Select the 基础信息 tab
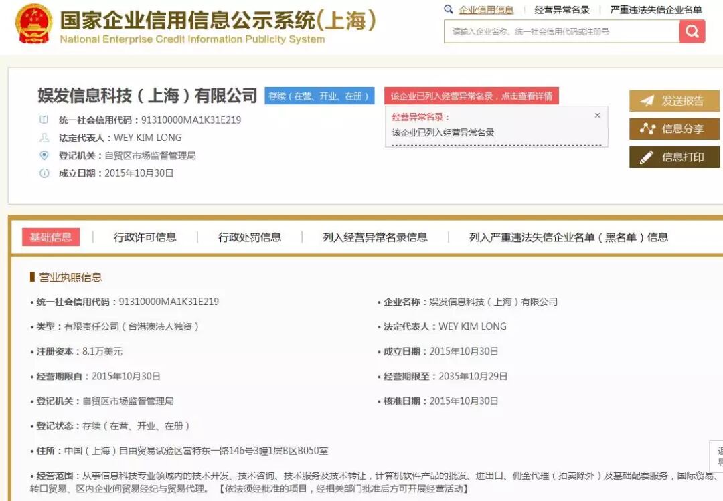Screen dimensions: 723x501 click(51, 237)
